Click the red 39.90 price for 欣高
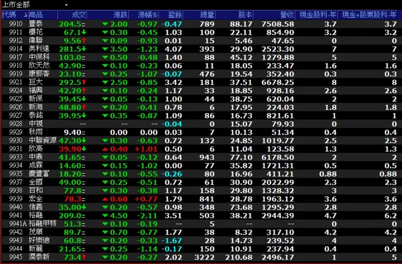This screenshot has width=402, height=264. tap(70, 149)
